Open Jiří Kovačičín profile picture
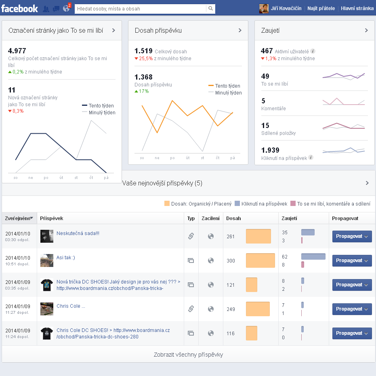Screen dimensions: 376x376 (x=264, y=8)
